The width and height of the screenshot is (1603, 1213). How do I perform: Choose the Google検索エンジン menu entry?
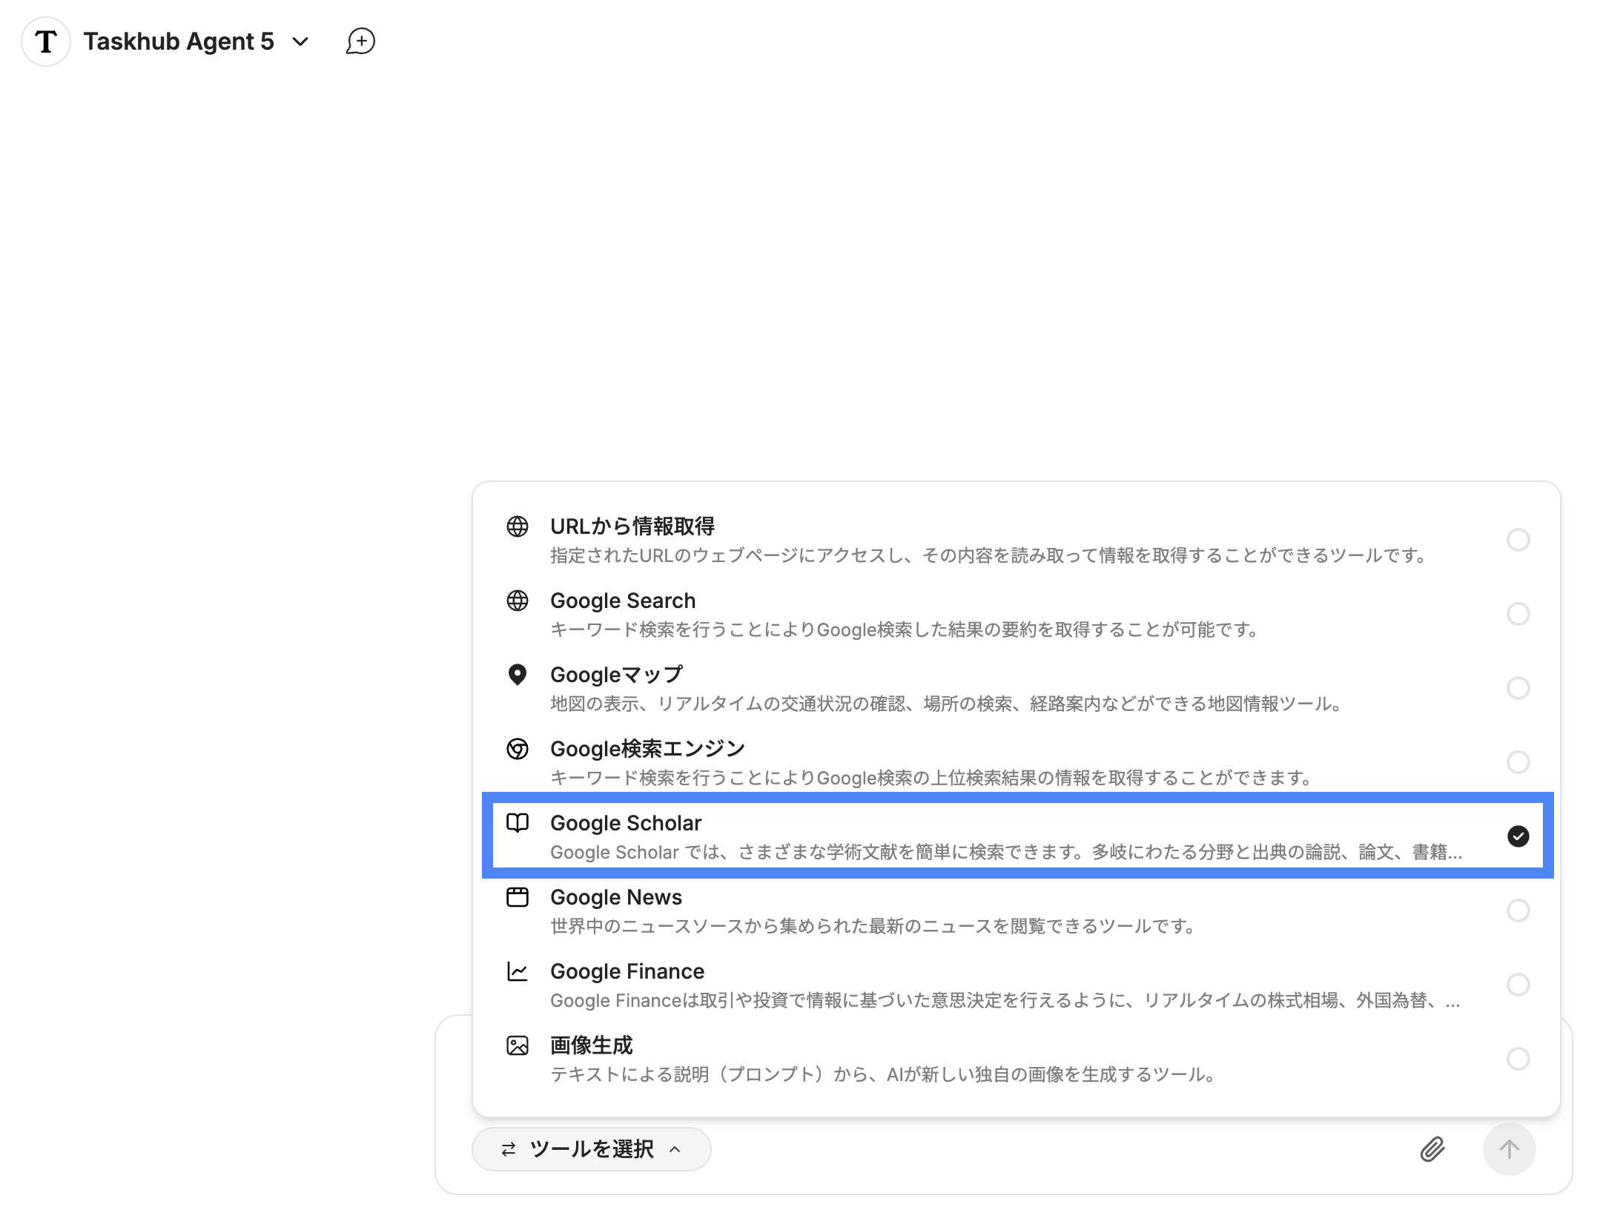(647, 749)
